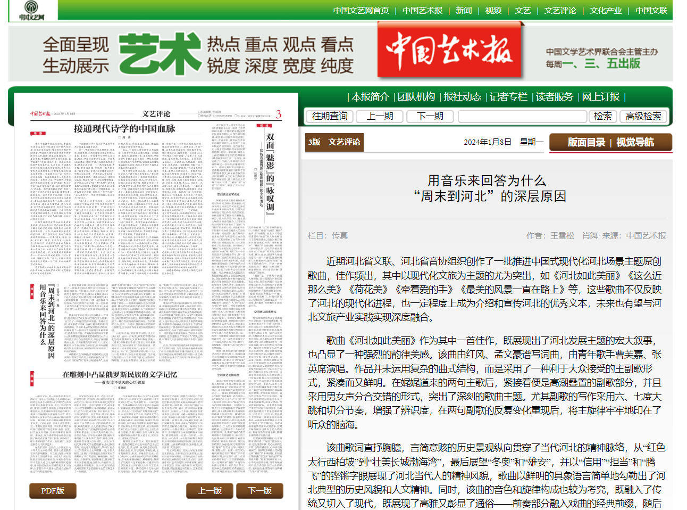Open the 视频 navigation item
The height and width of the screenshot is (510, 687).
(493, 11)
